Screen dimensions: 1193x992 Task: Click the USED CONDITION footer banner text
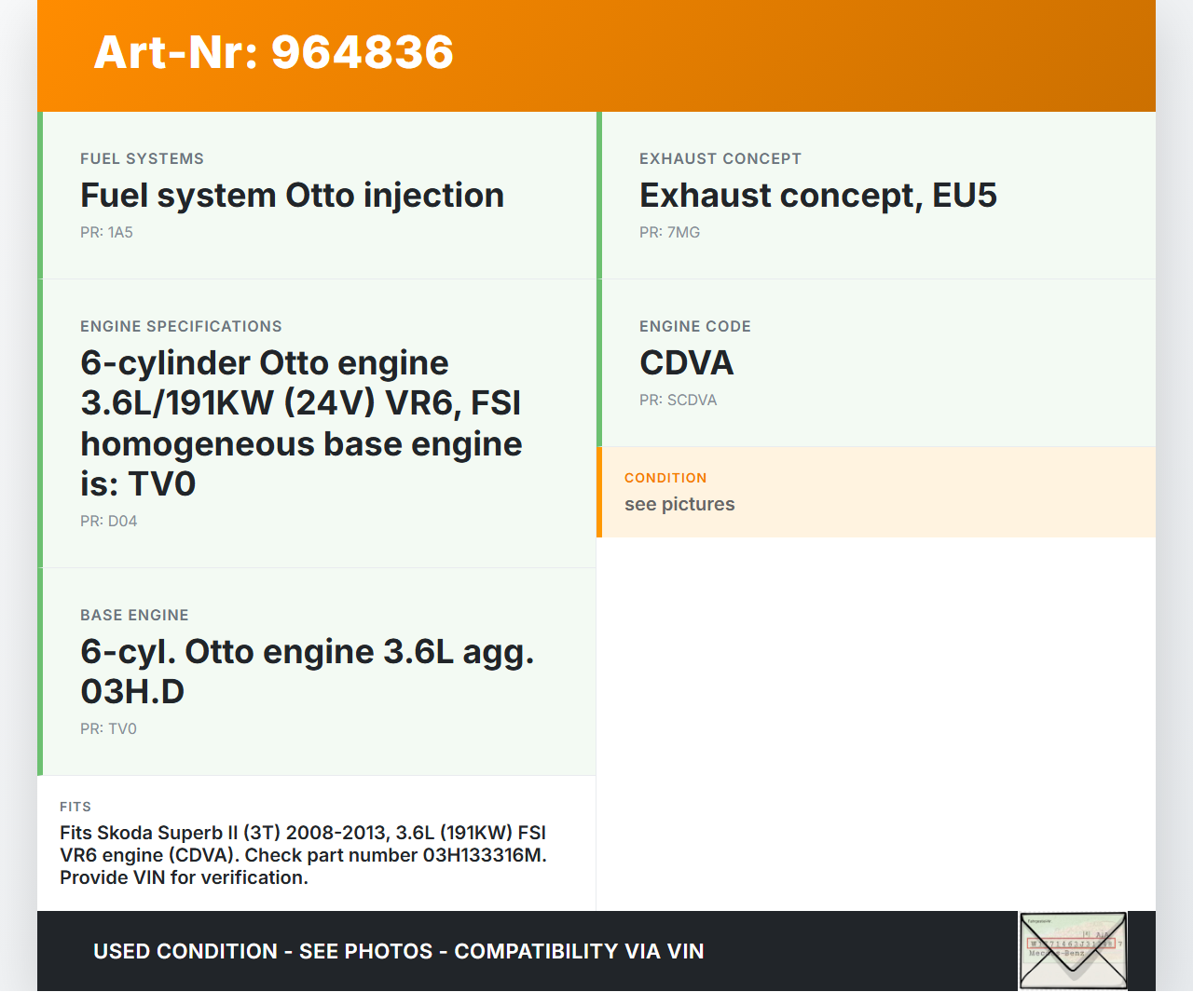click(398, 951)
